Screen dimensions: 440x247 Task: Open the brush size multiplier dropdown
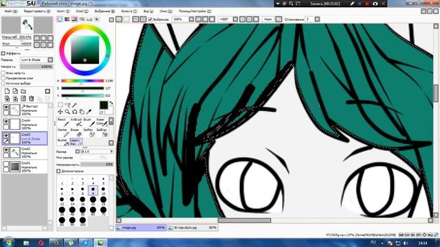coord(78,152)
